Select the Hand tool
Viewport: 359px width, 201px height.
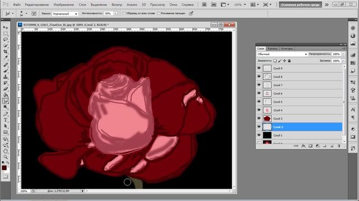click(x=6, y=151)
